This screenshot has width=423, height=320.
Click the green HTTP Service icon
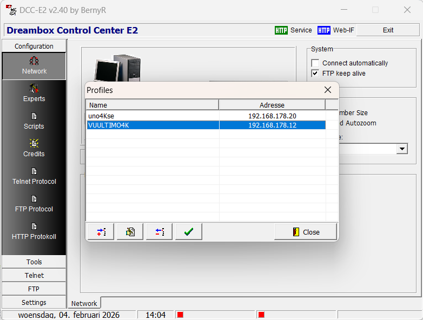coord(281,30)
